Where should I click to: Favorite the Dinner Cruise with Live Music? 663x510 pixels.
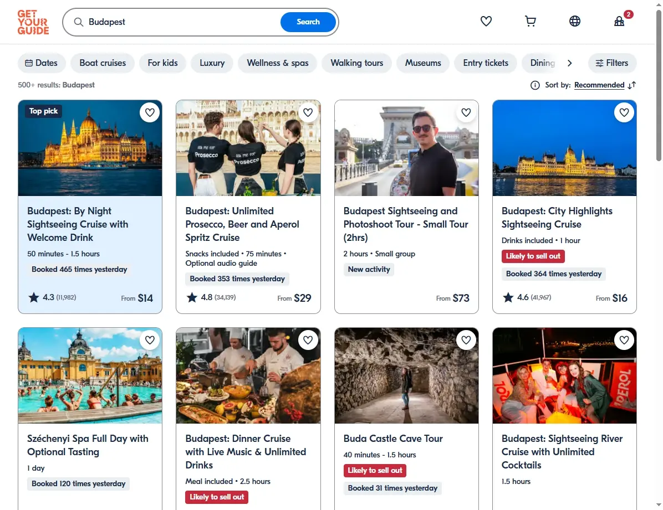coord(308,340)
